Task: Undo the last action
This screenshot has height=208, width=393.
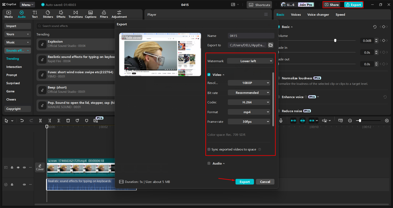Action: pyautogui.click(x=21, y=120)
